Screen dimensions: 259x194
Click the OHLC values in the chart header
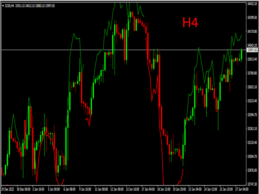coord(35,6)
